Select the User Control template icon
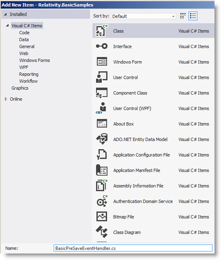 click(102, 77)
